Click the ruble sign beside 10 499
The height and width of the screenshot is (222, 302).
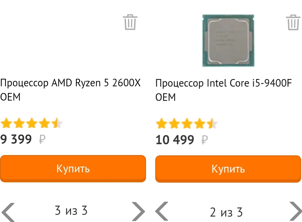[204, 140]
